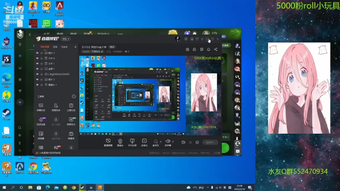The width and height of the screenshot is (340, 191).
Task: Open 弹幕秀 tool in toolbox
Action: point(71,135)
